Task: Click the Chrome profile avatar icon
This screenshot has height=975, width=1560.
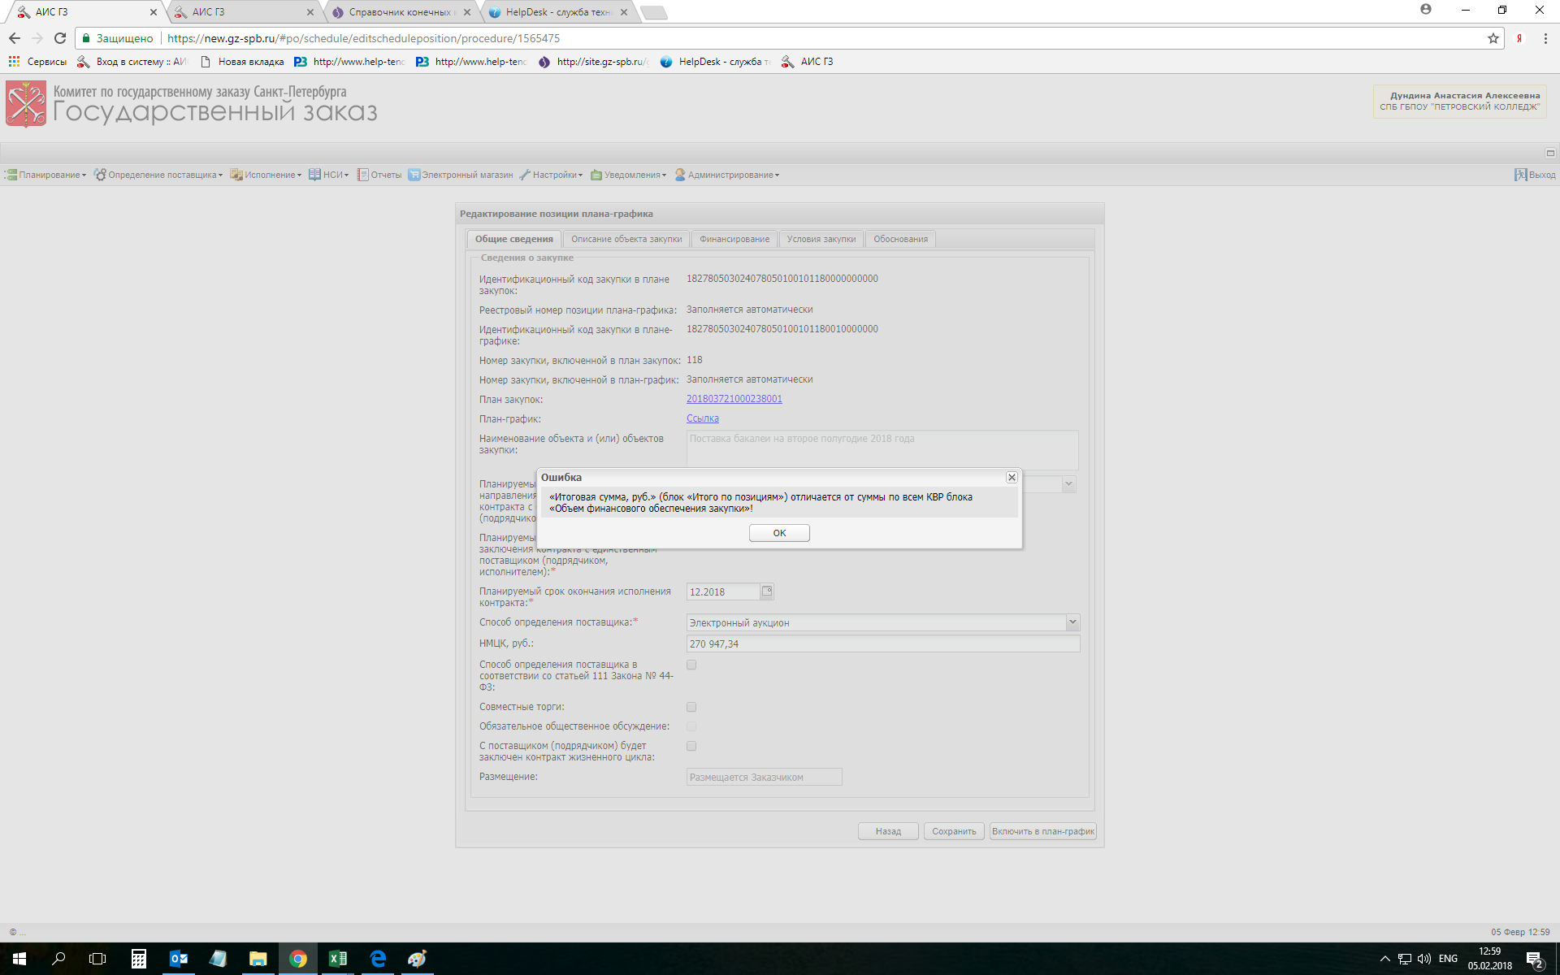Action: point(1426,9)
